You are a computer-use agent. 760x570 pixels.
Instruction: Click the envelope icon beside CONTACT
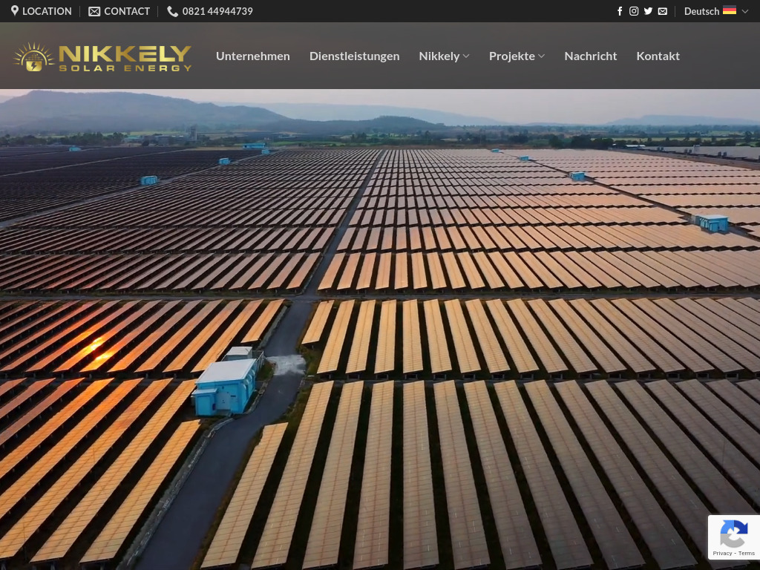coord(94,11)
